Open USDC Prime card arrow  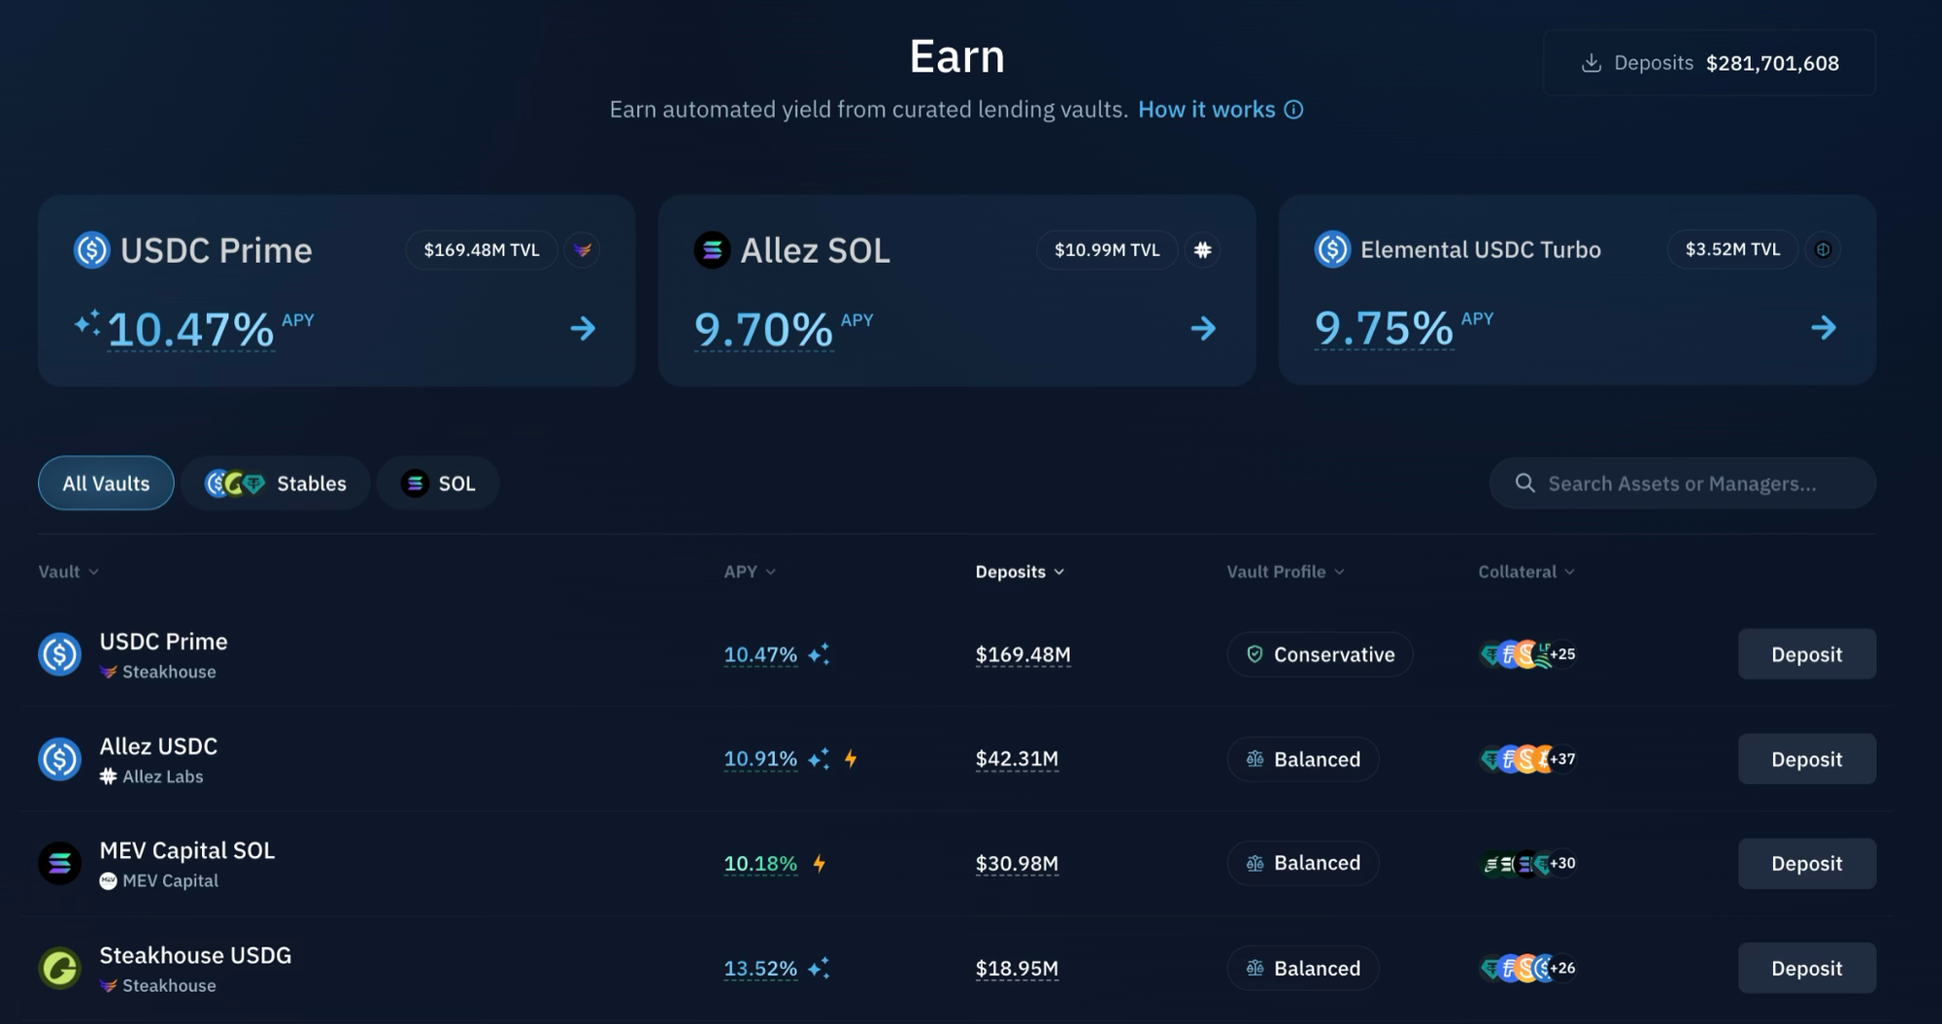583,329
